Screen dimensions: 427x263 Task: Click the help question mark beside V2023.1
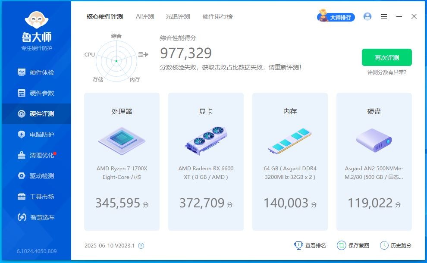[x=141, y=246]
